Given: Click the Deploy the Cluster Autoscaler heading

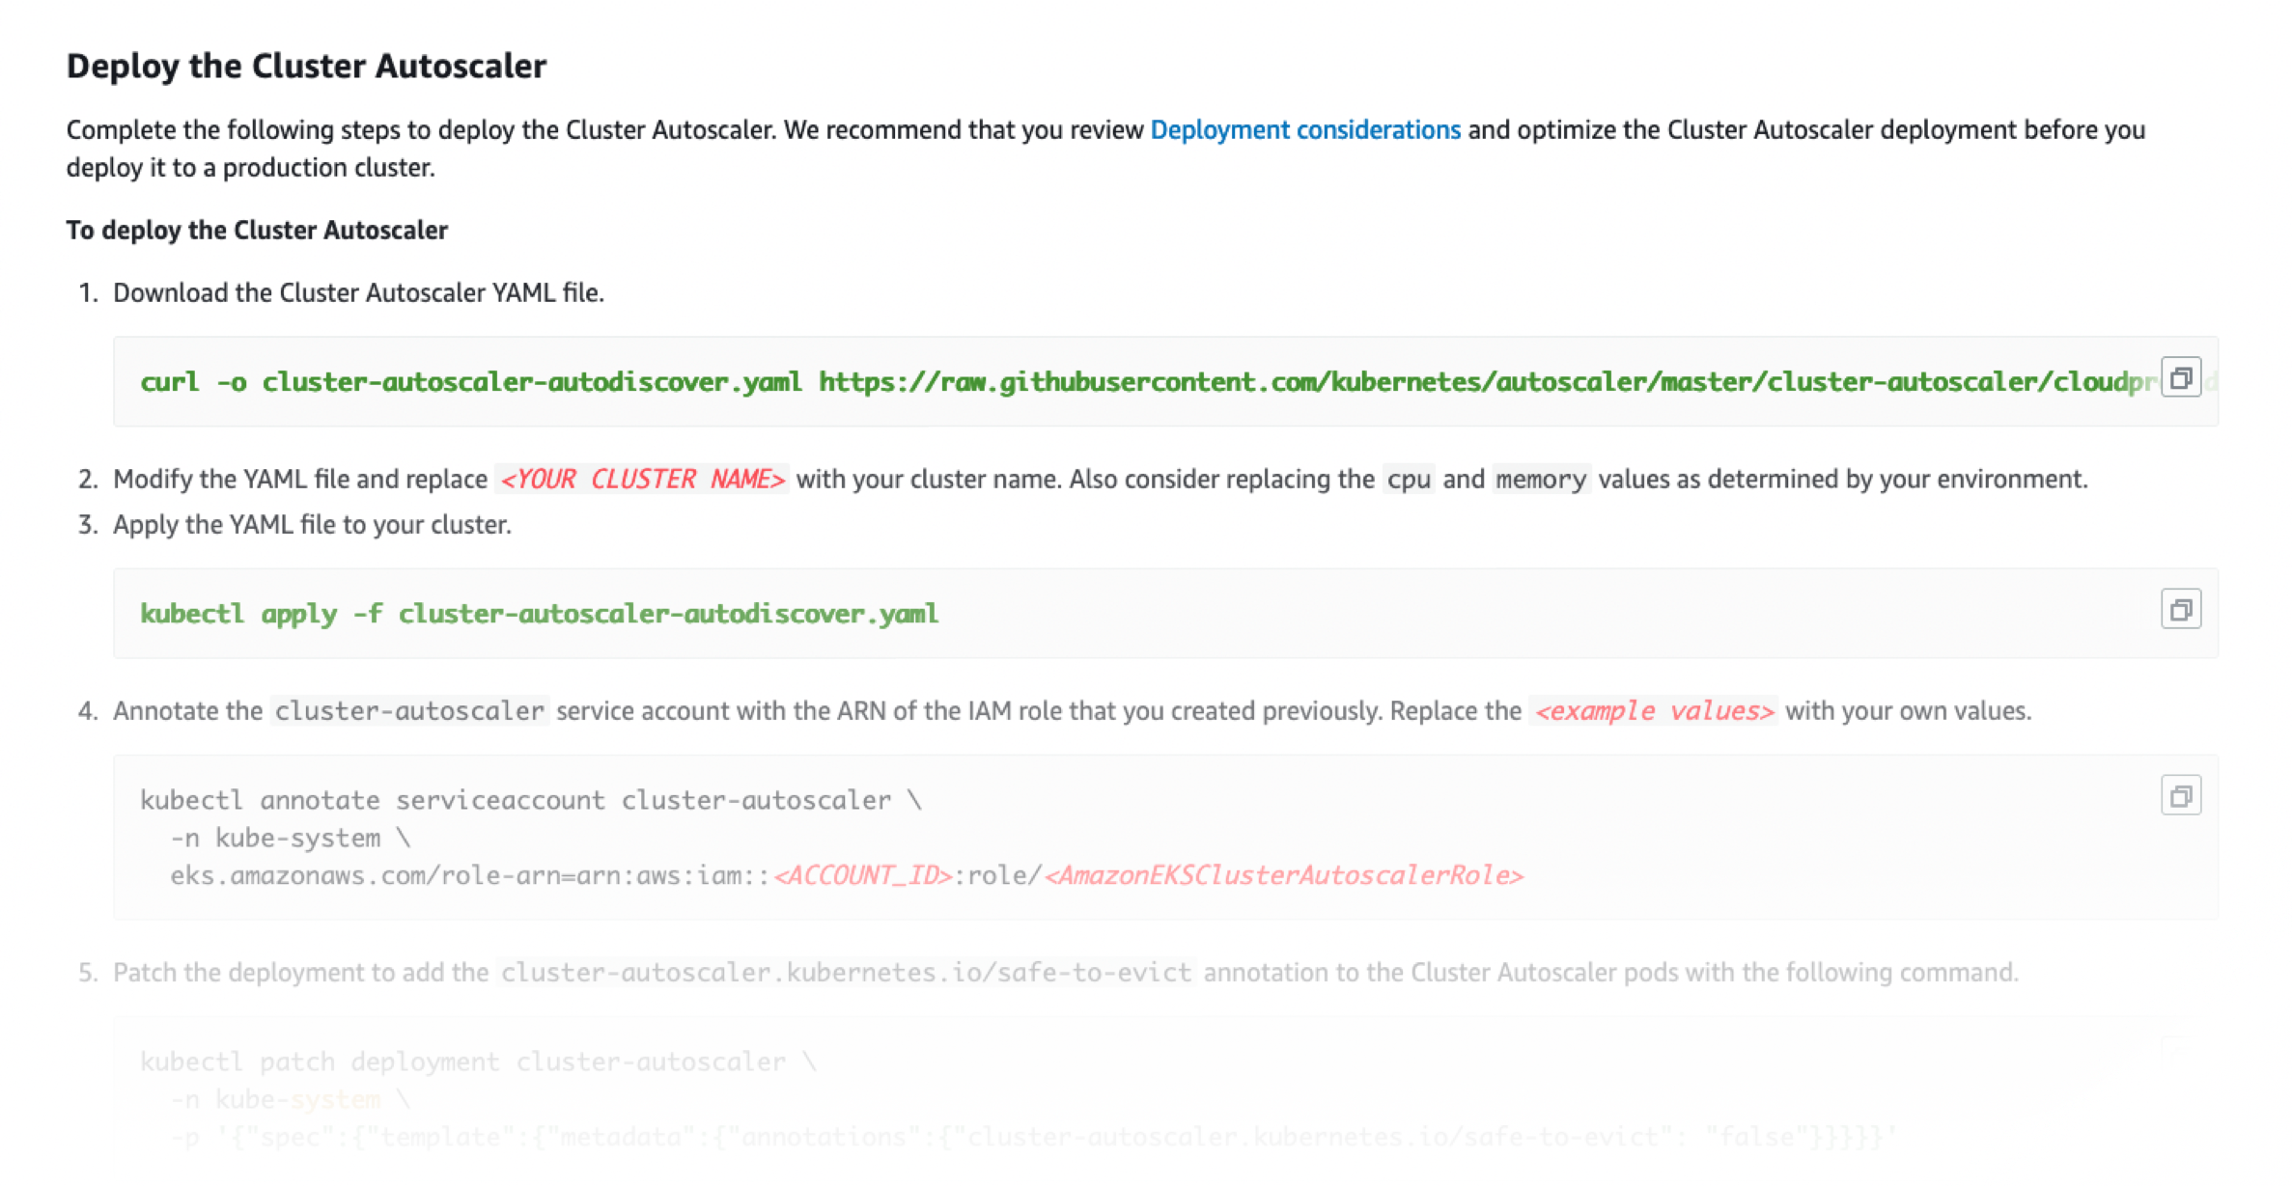Looking at the screenshot, I should [306, 66].
